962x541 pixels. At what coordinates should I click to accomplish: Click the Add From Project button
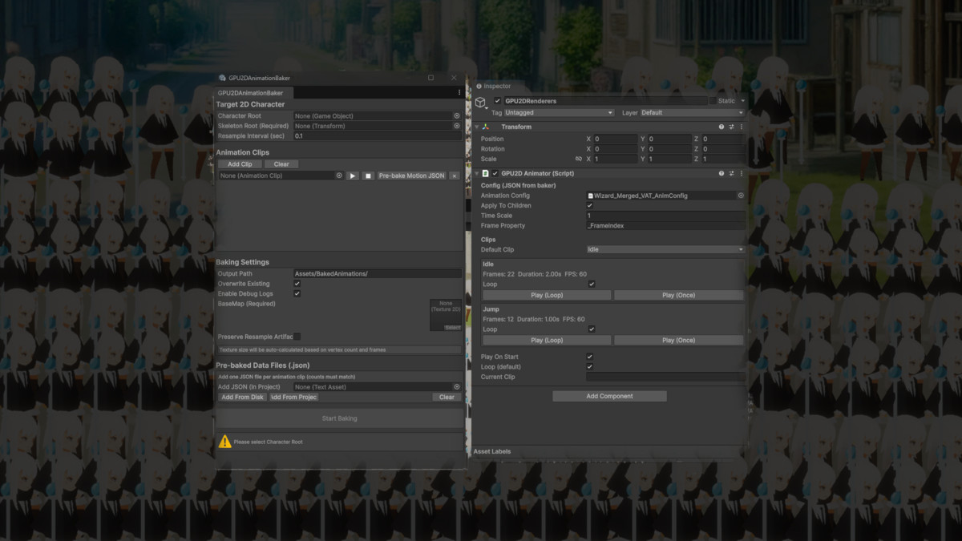(x=293, y=398)
